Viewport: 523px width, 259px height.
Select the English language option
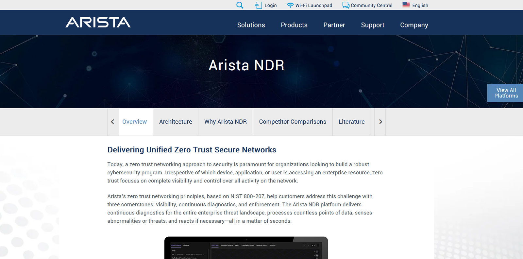(x=420, y=5)
